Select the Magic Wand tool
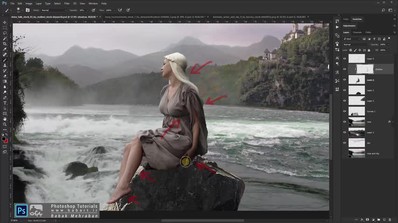Image resolution: width=398 pixels, height=223 pixels. click(5, 39)
